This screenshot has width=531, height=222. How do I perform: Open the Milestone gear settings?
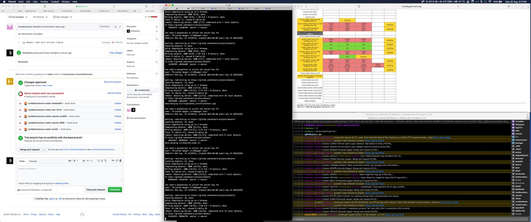(x=157, y=74)
